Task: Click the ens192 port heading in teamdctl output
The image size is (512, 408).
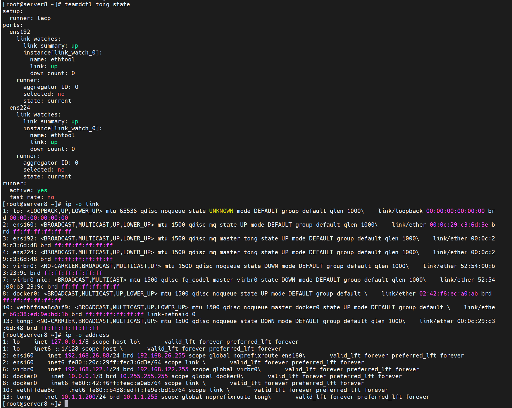Action: [20, 32]
